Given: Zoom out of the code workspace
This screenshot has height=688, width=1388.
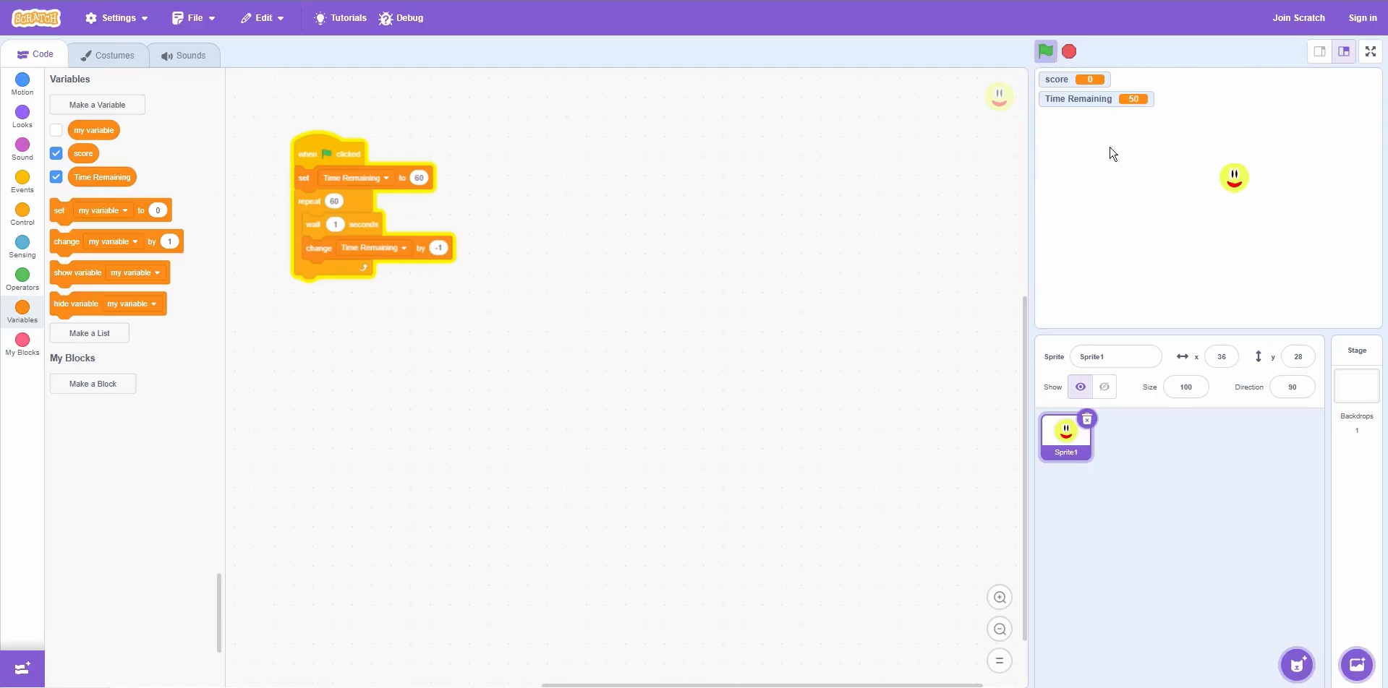Looking at the screenshot, I should pyautogui.click(x=999, y=629).
